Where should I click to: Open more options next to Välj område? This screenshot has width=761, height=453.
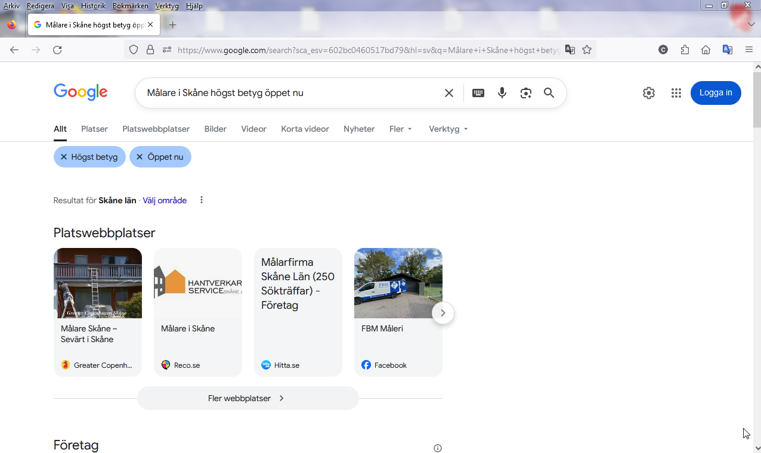[202, 200]
